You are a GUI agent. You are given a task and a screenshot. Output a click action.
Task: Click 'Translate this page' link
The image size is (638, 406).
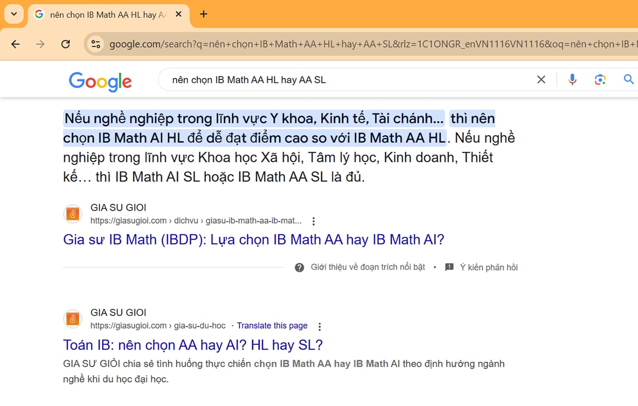pyautogui.click(x=272, y=326)
